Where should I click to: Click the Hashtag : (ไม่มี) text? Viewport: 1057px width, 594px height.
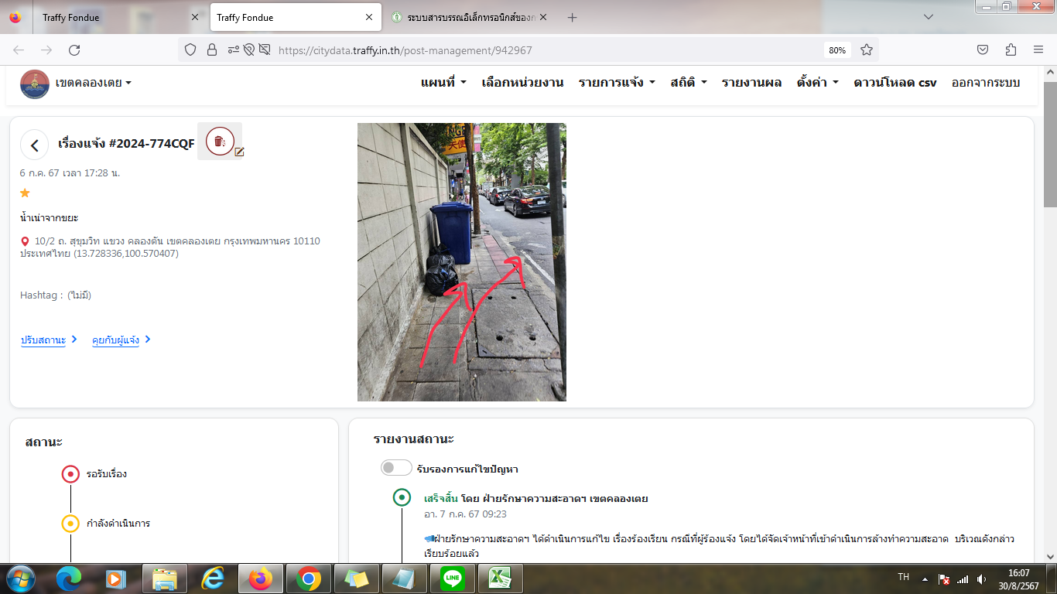pyautogui.click(x=56, y=295)
